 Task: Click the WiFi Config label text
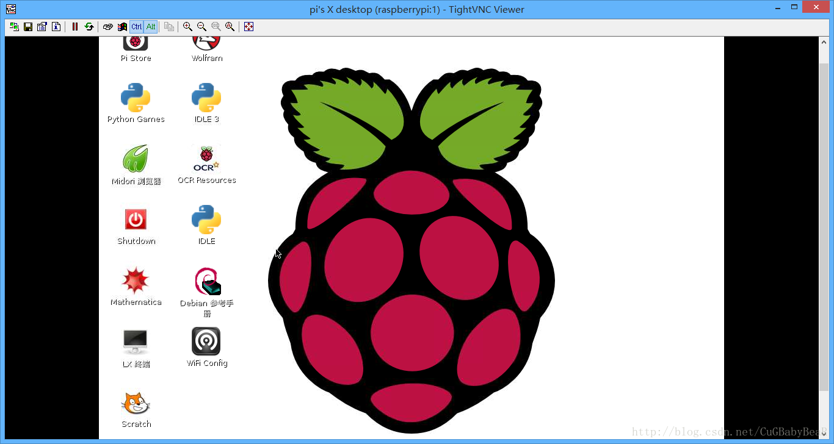[x=207, y=363]
